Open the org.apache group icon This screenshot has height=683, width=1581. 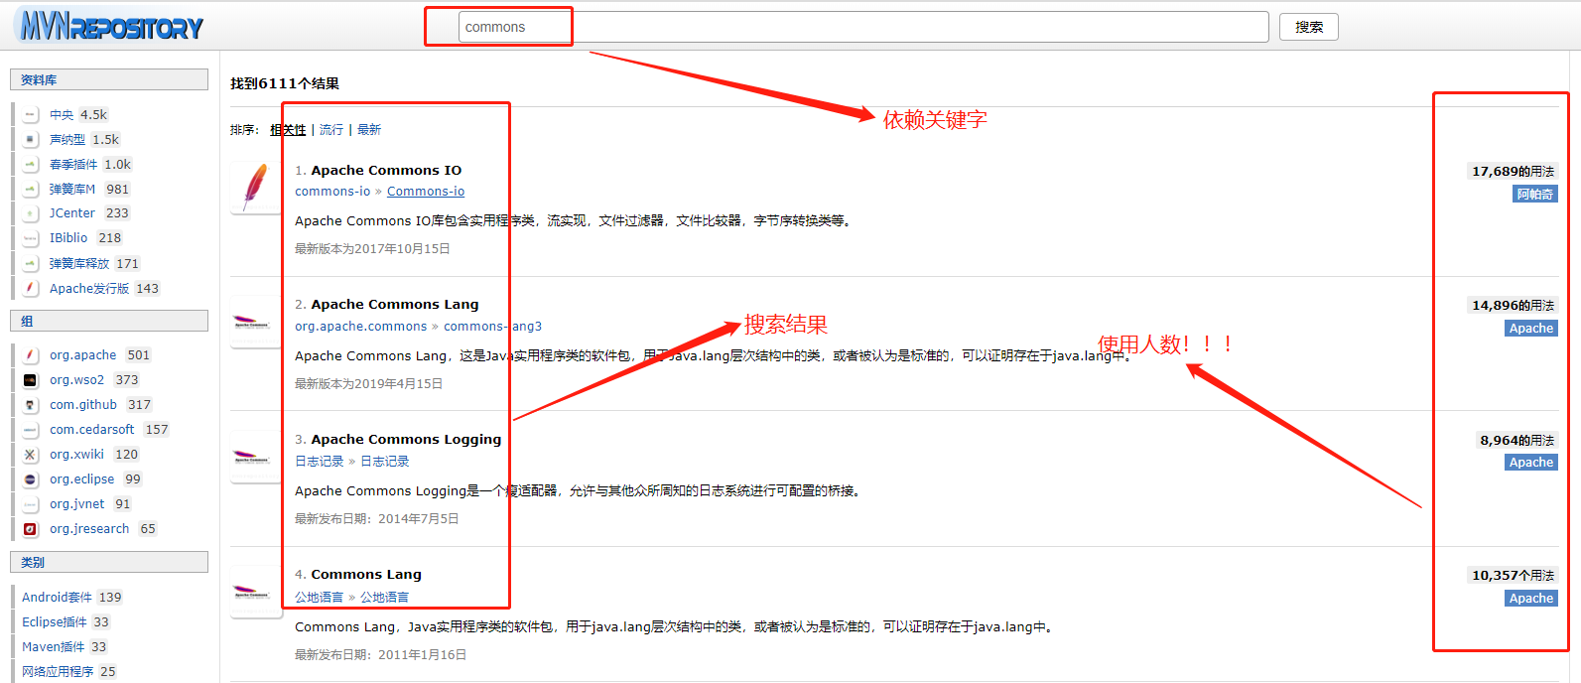pyautogui.click(x=31, y=355)
